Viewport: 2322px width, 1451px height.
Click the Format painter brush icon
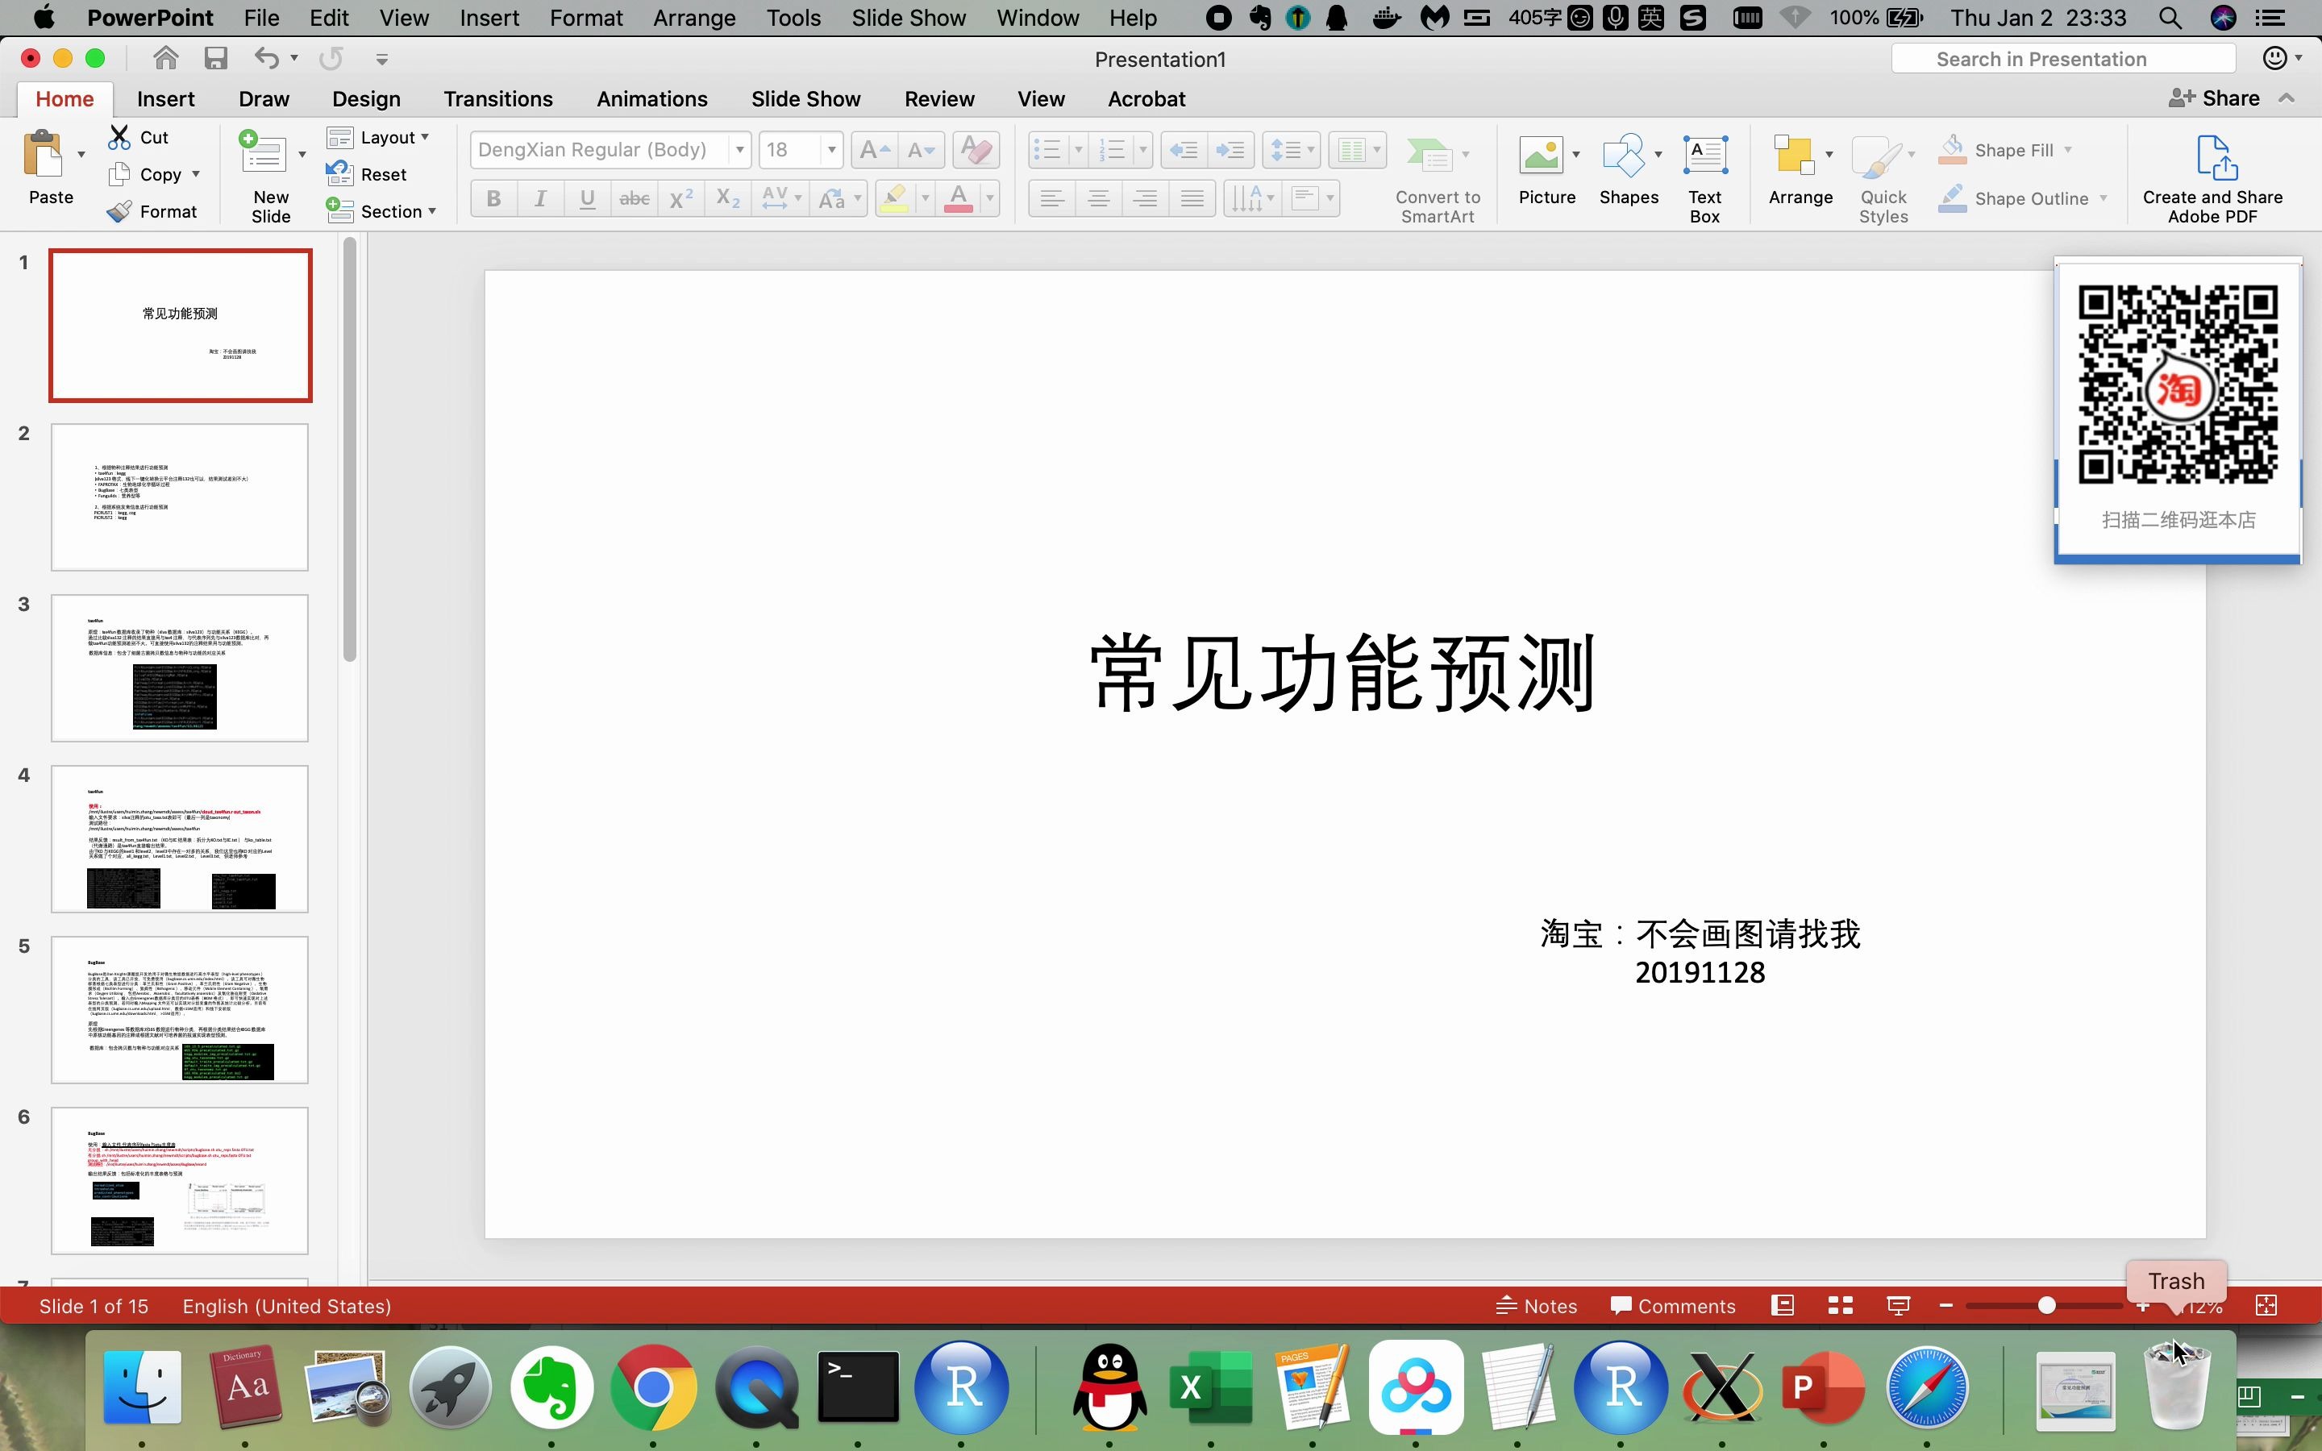(x=119, y=211)
